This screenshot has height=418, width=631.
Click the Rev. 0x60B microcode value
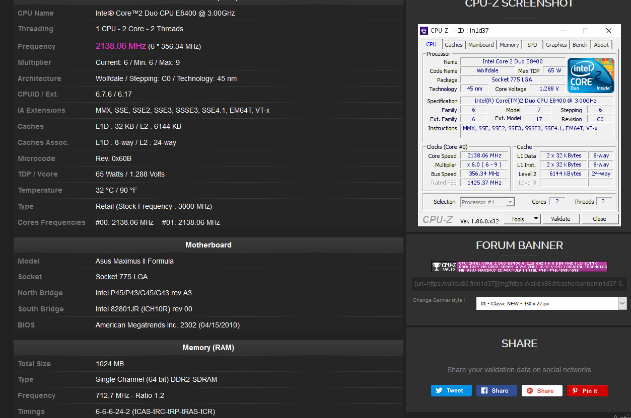(x=113, y=158)
